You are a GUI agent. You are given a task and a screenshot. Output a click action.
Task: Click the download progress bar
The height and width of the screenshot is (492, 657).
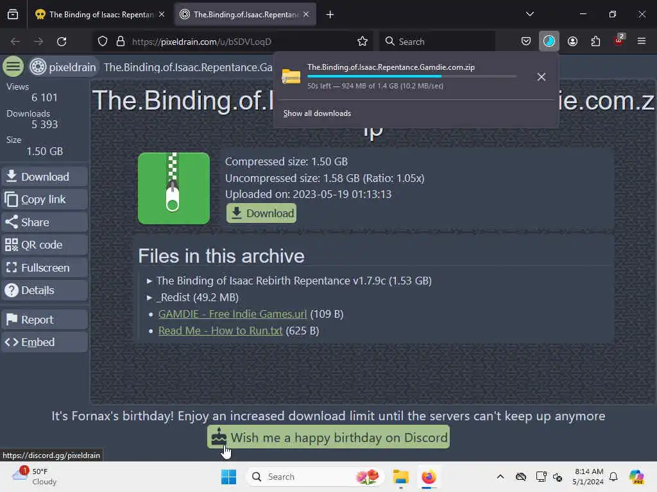[x=412, y=76]
